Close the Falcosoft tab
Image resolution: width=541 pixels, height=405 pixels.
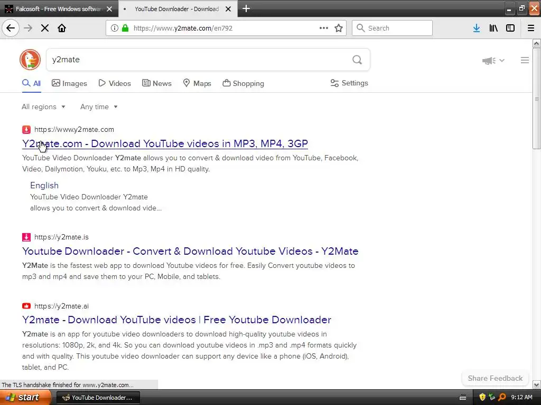tap(109, 9)
